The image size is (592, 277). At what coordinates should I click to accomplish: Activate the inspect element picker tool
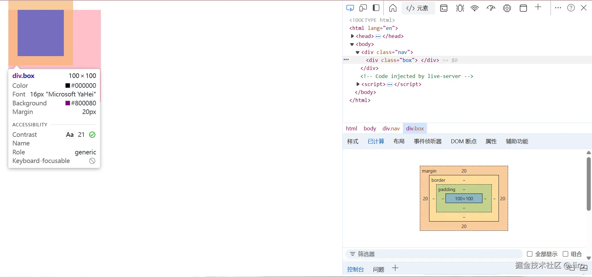point(350,8)
